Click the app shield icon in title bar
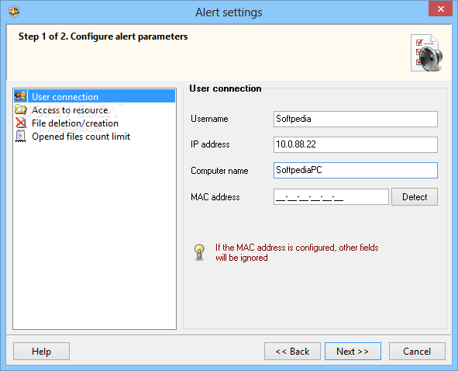The width and height of the screenshot is (458, 371). click(14, 12)
